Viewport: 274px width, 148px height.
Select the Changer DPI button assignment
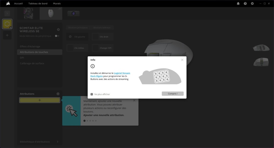coord(103,48)
